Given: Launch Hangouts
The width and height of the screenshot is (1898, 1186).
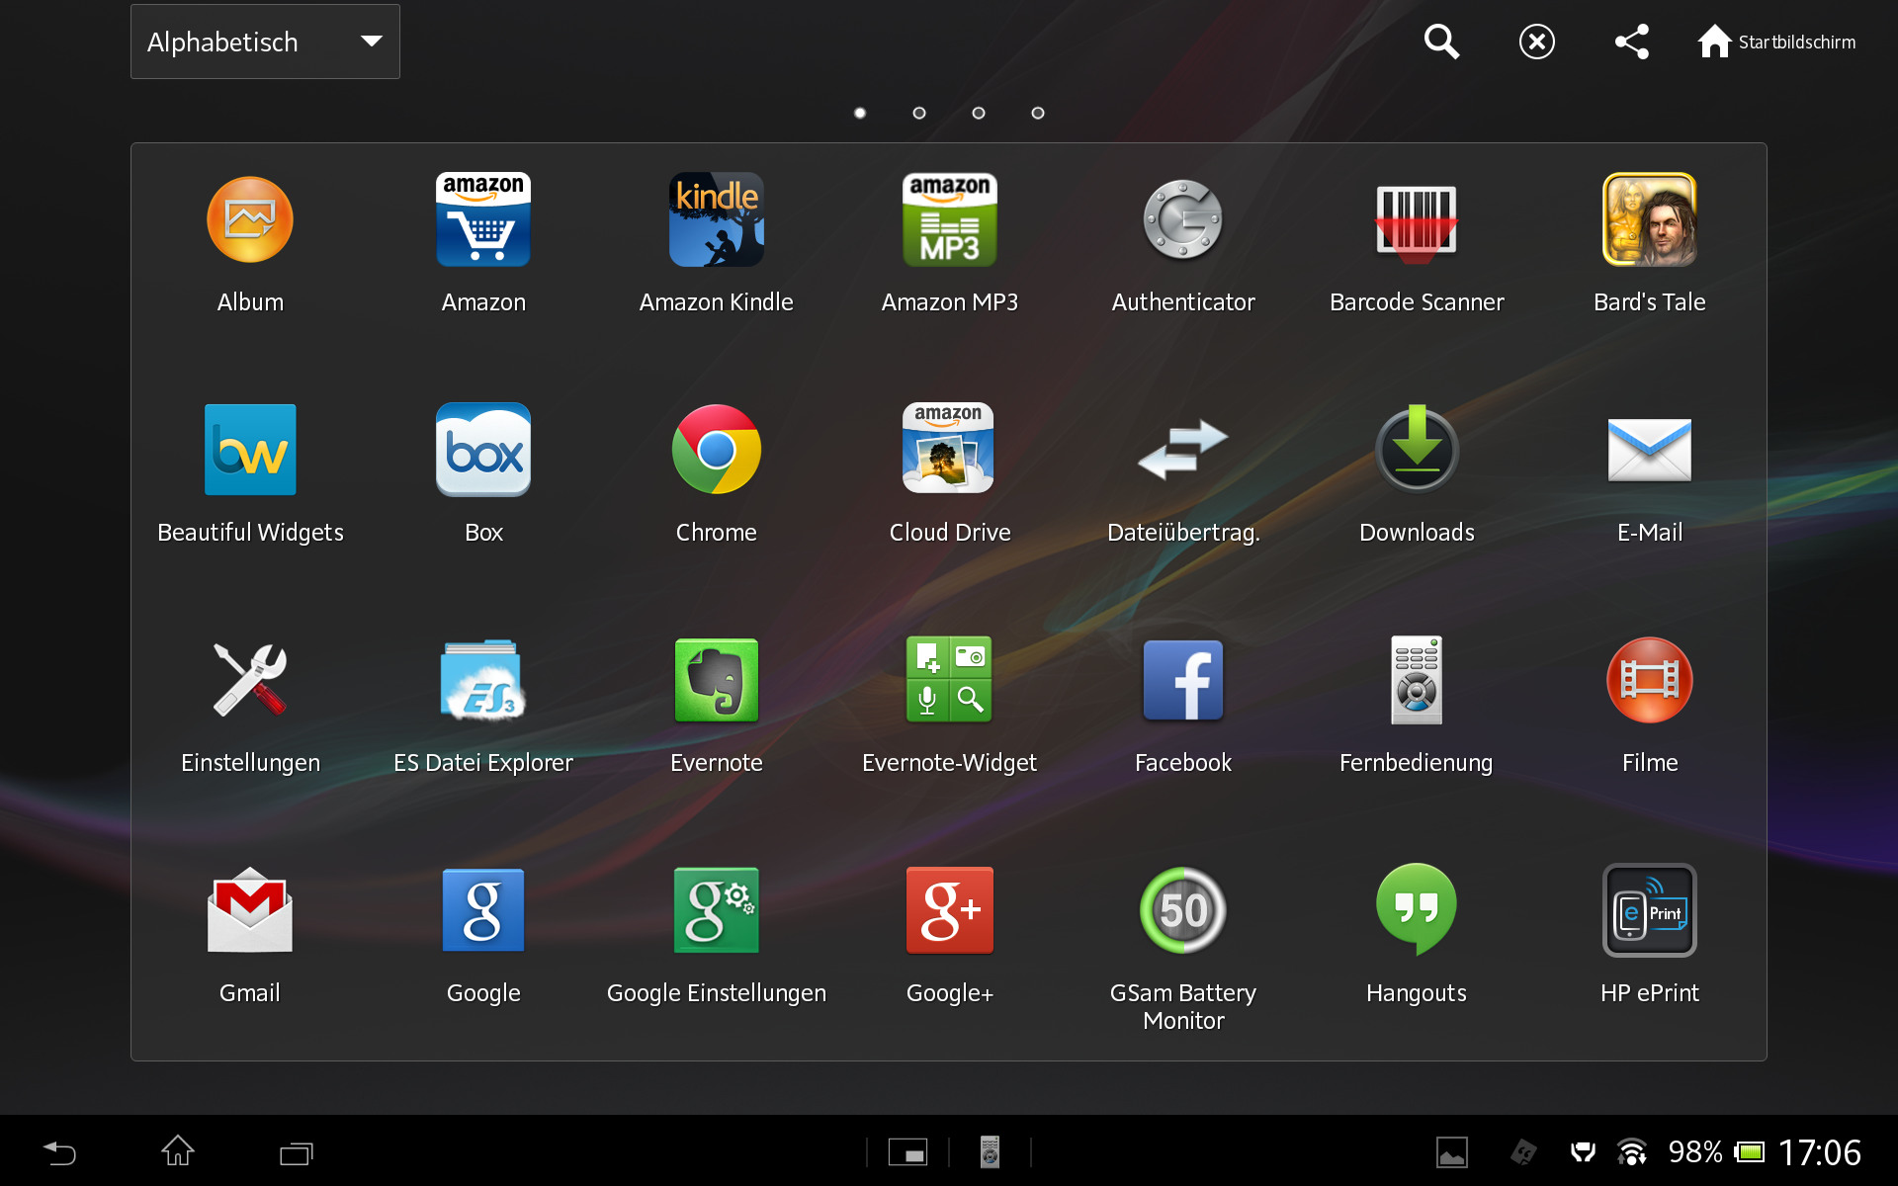Looking at the screenshot, I should pyautogui.click(x=1417, y=910).
